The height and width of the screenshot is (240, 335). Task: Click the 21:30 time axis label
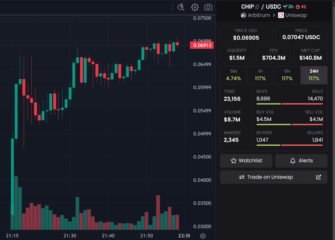(70, 236)
